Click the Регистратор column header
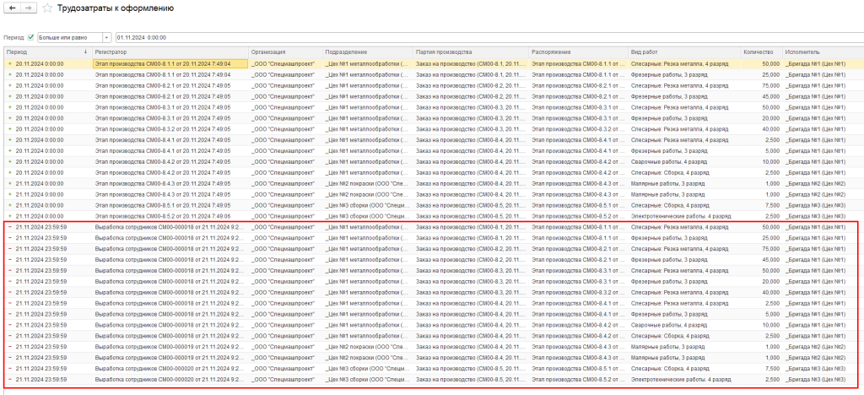The width and height of the screenshot is (864, 395). [170, 51]
